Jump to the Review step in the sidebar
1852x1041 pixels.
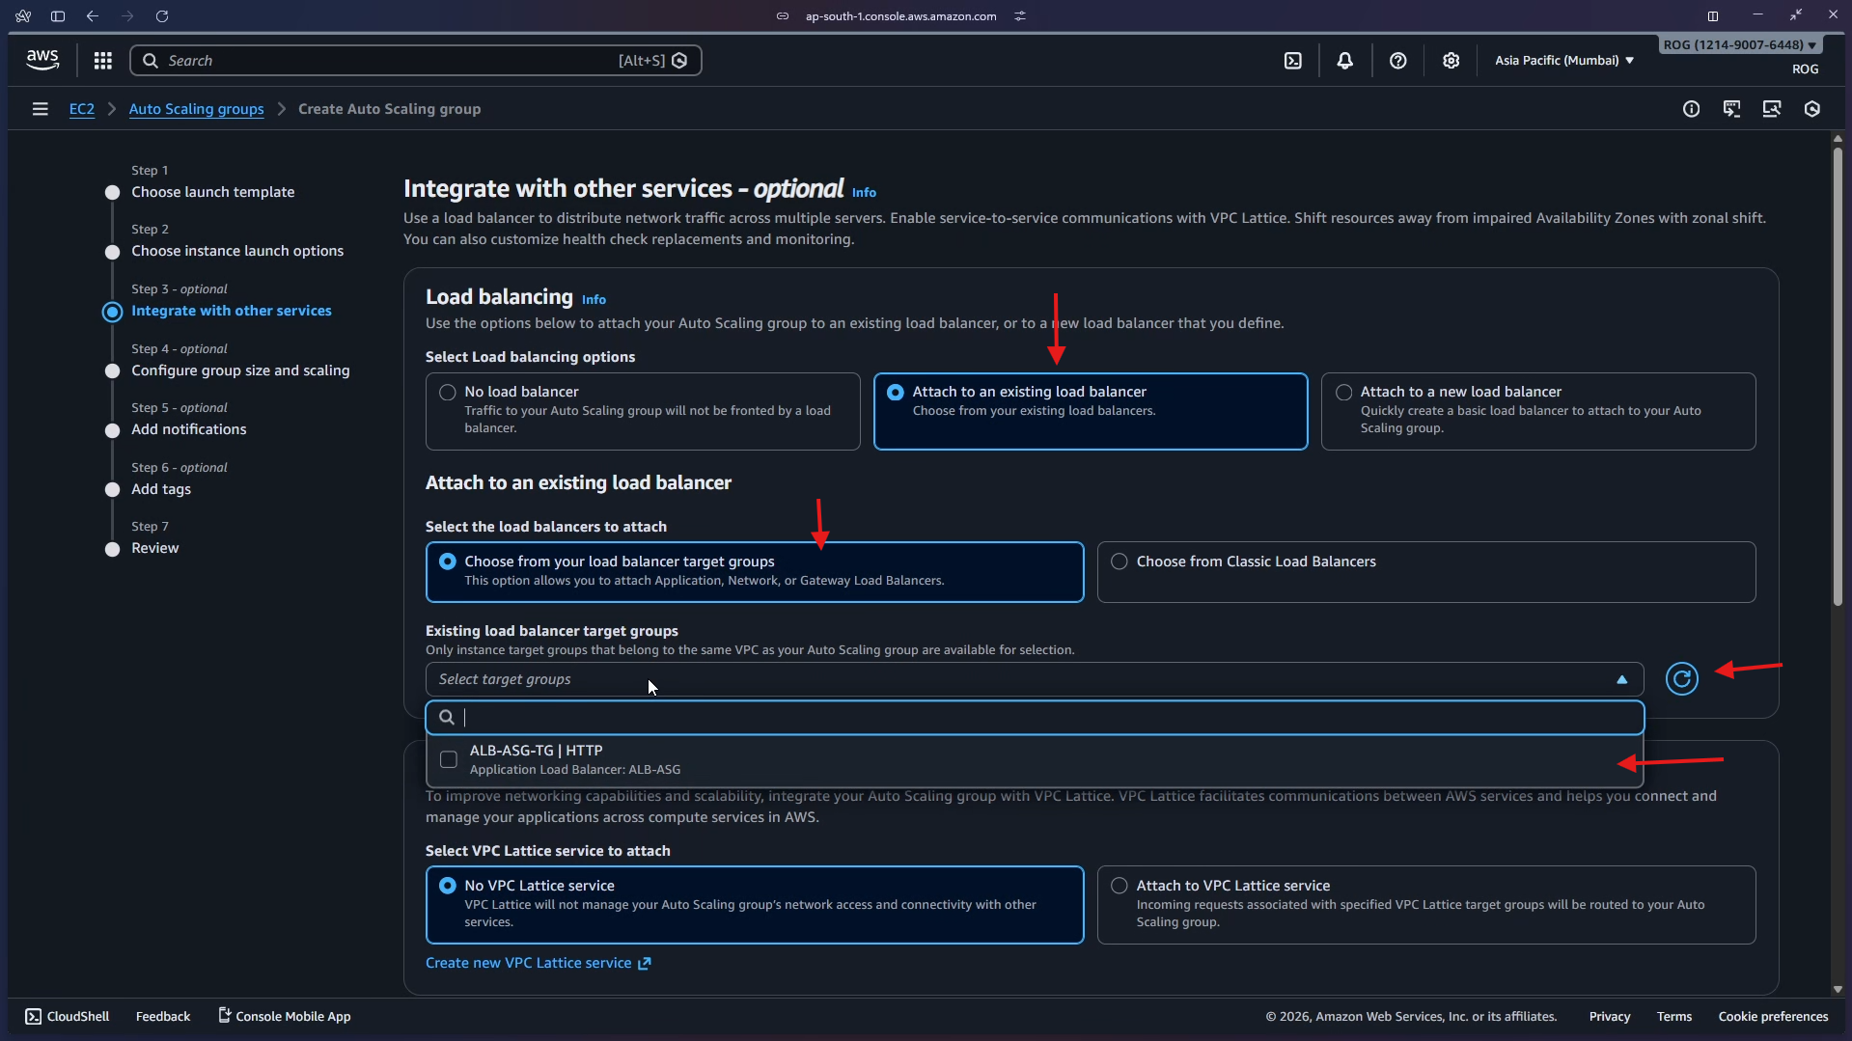155,548
